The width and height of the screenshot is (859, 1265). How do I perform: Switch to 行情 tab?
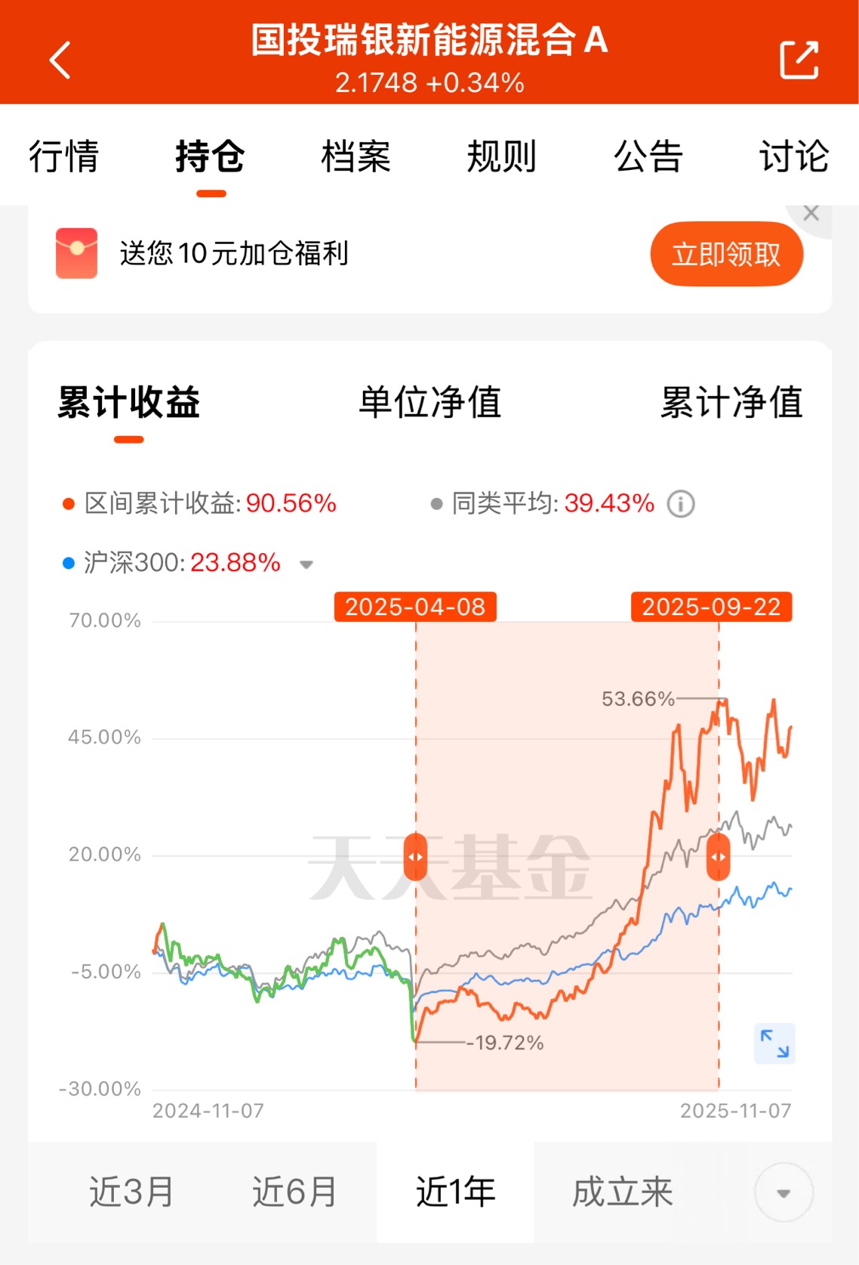[x=64, y=157]
